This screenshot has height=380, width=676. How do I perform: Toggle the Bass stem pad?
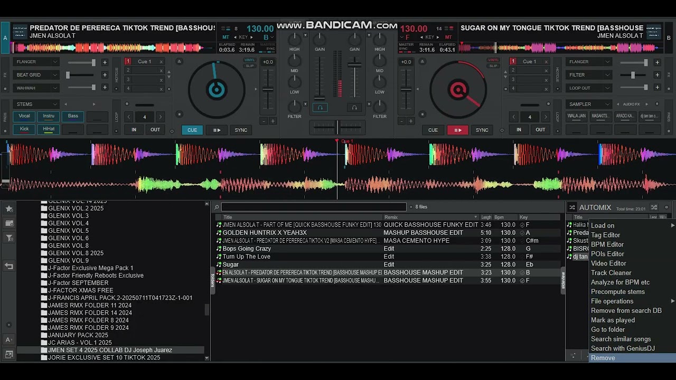pos(73,117)
